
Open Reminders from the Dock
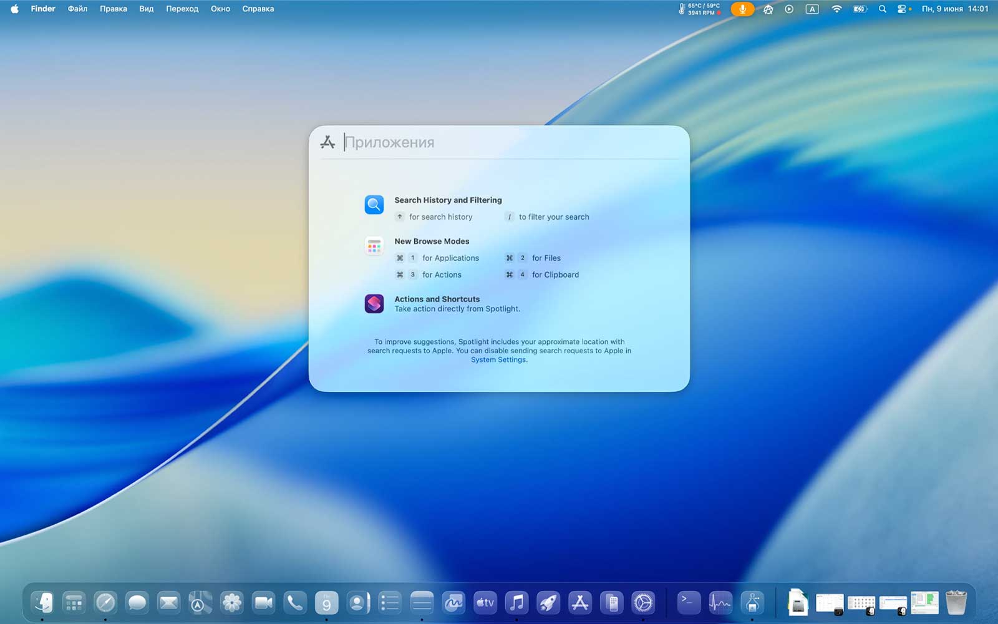tap(390, 603)
